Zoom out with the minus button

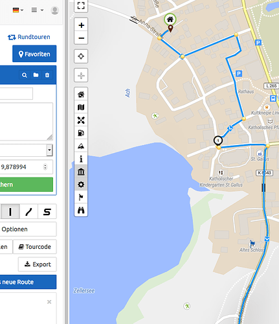point(81,38)
